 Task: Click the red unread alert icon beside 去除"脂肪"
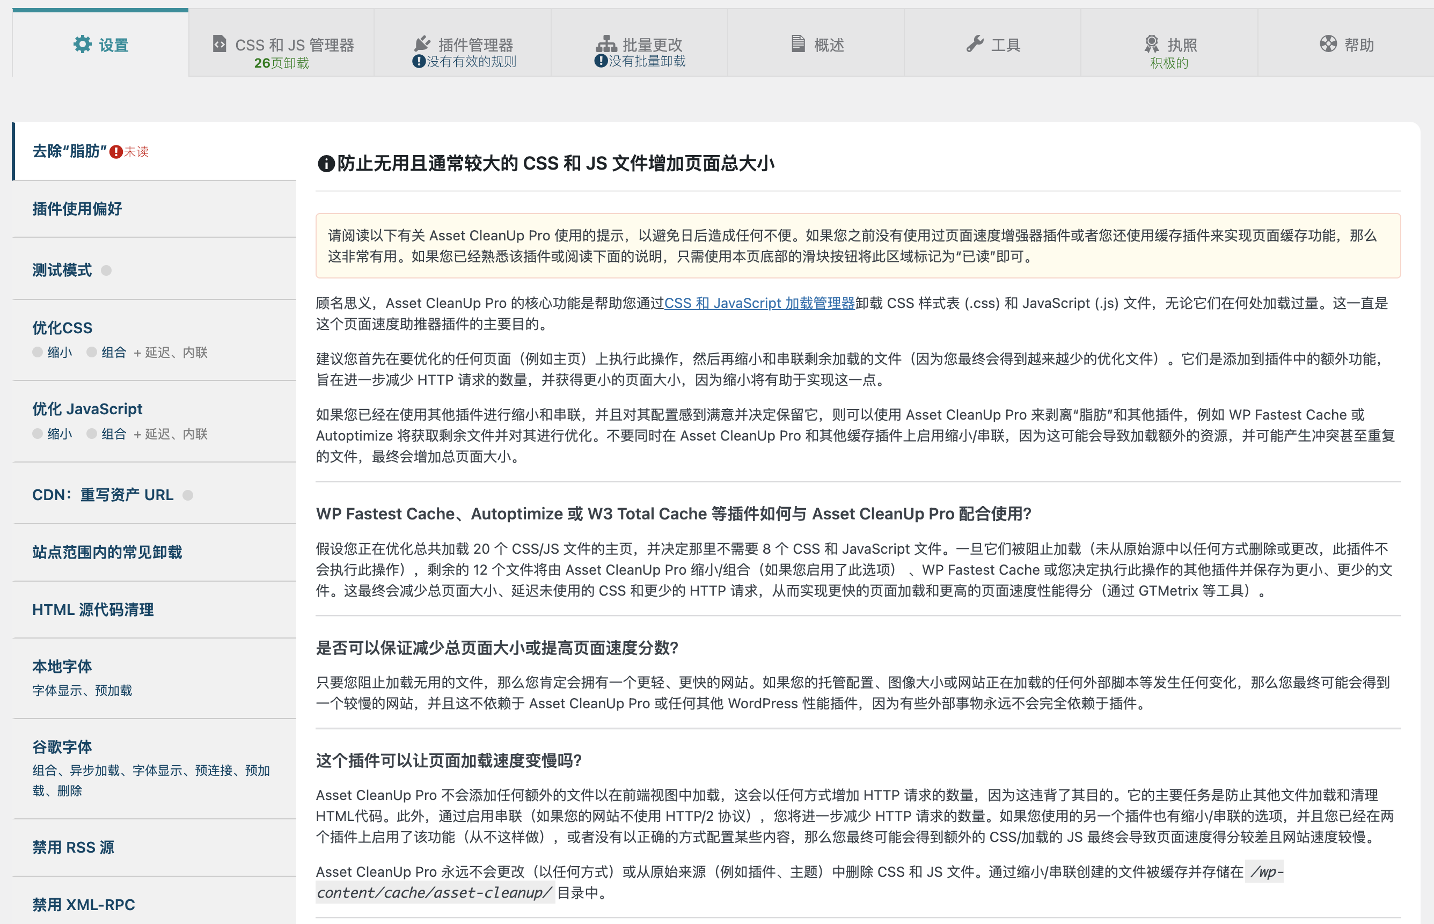tap(116, 152)
